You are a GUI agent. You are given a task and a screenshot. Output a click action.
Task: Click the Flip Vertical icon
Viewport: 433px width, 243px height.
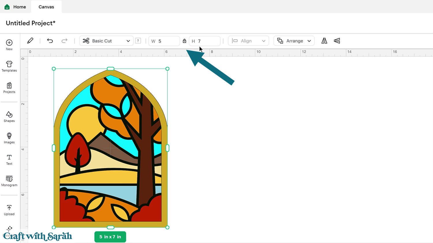[336, 41]
